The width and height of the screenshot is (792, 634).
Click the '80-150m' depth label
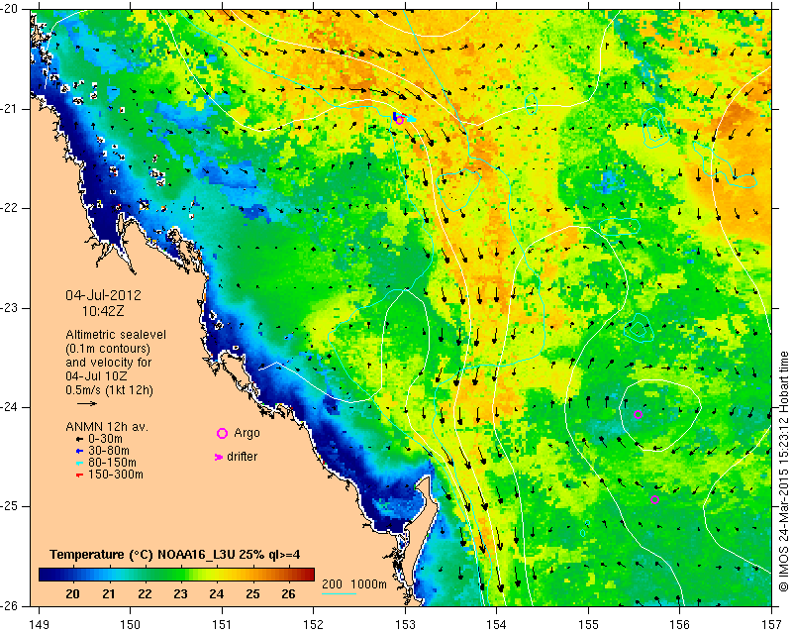coord(112,463)
